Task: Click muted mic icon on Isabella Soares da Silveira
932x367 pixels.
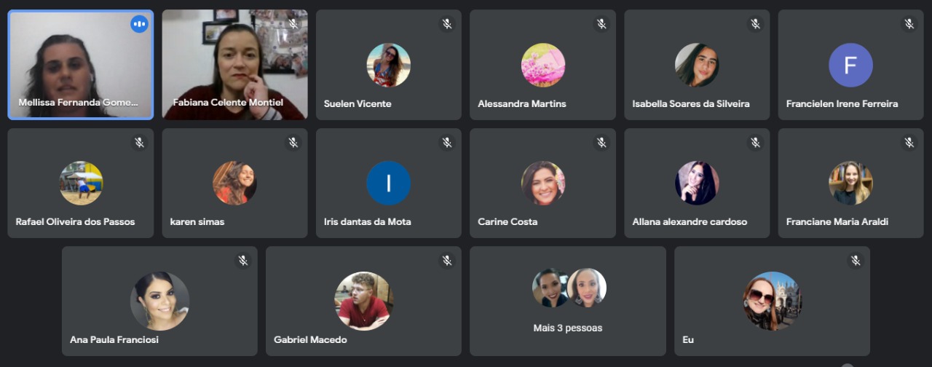Action: [x=755, y=24]
